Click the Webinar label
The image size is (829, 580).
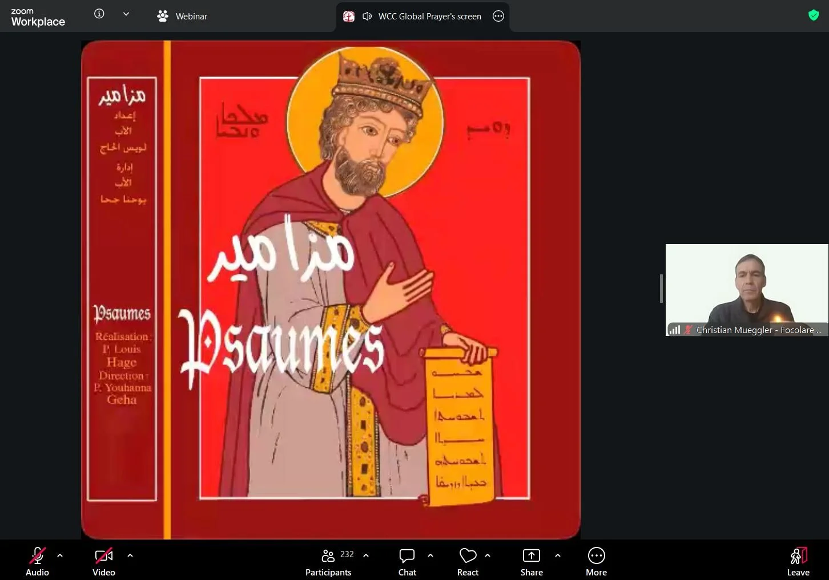(191, 17)
